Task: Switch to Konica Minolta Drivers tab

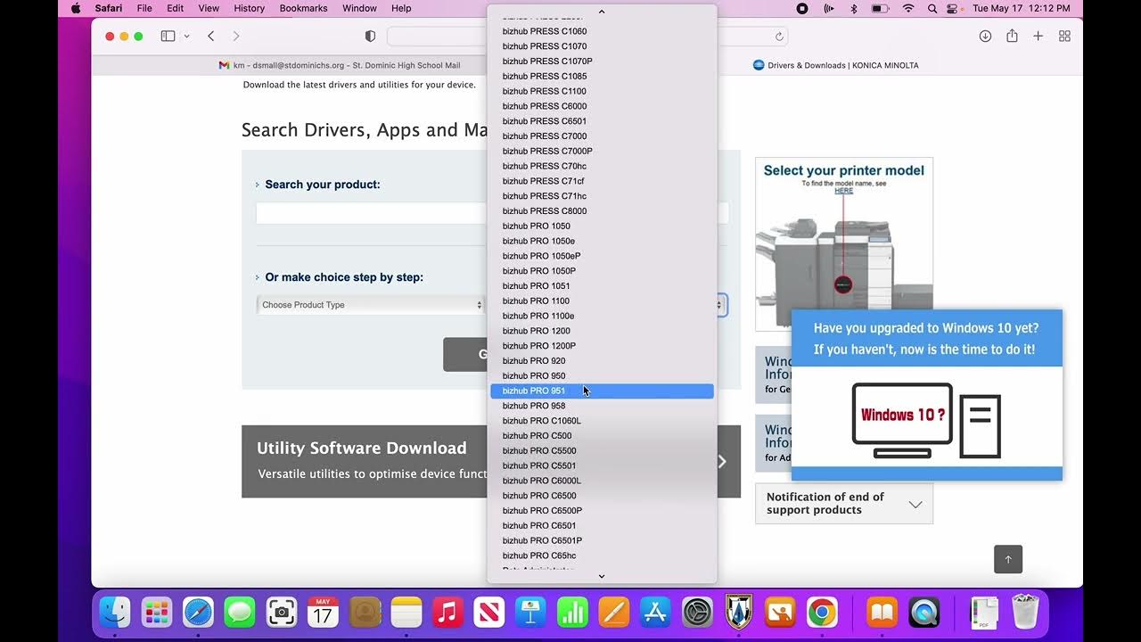Action: click(836, 65)
